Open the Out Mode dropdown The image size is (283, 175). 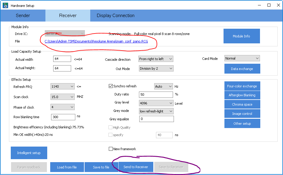156,69
